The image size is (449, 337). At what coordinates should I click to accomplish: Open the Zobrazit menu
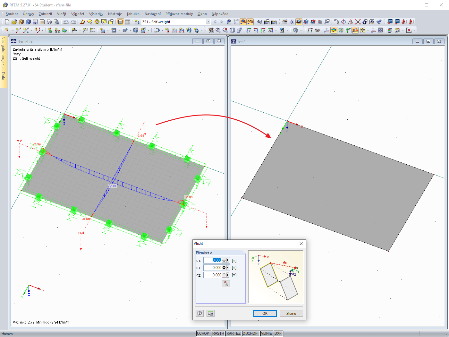click(46, 14)
